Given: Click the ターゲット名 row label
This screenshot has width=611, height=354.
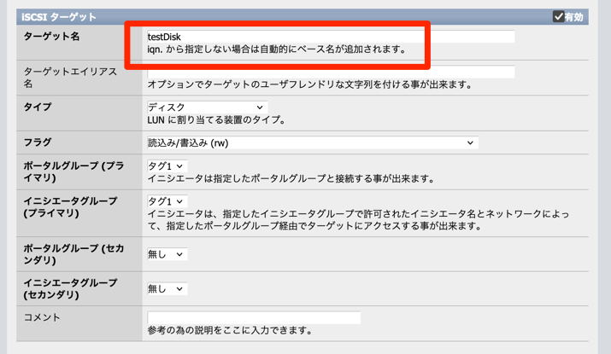Looking at the screenshot, I should coord(52,37).
